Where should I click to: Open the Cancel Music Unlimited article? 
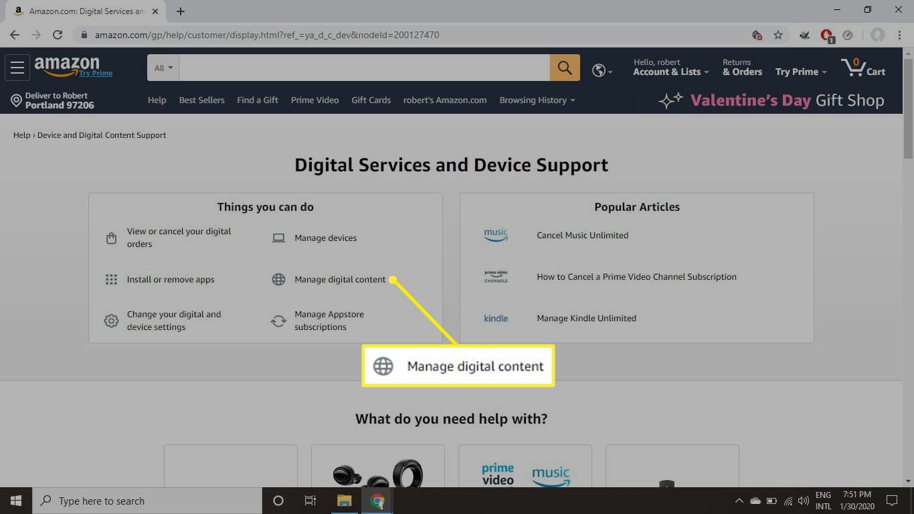pyautogui.click(x=582, y=236)
